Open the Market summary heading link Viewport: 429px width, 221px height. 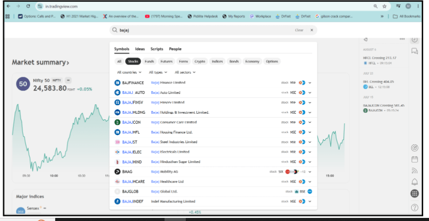(x=41, y=62)
